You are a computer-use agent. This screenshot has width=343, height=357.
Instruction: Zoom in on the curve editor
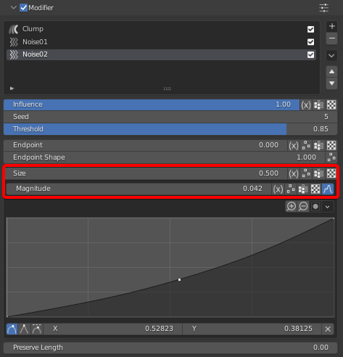292,207
